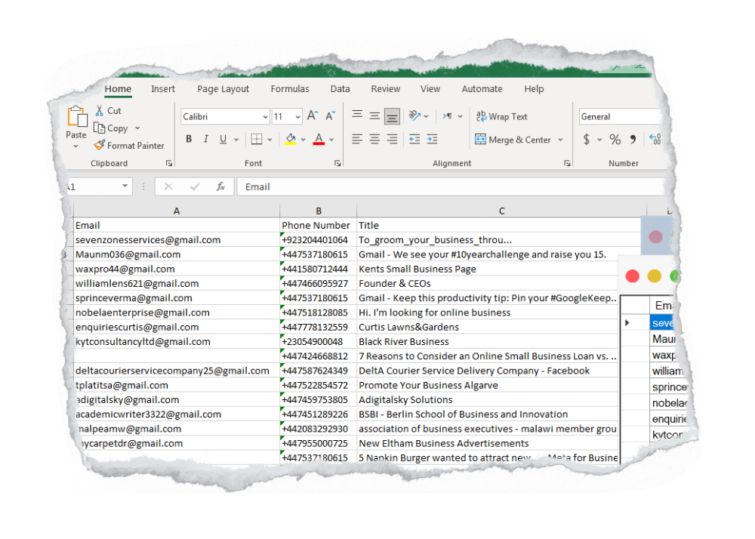Screen dimensions: 755x539
Task: Apply the red font color
Action: tap(319, 139)
